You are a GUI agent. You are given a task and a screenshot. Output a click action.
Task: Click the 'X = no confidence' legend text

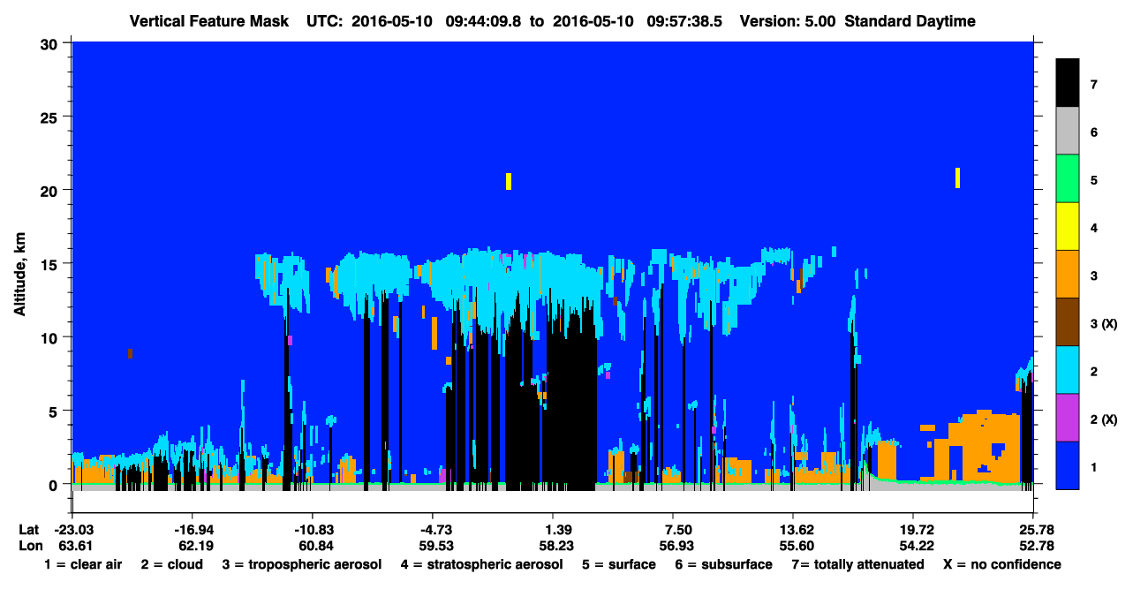point(1001,564)
